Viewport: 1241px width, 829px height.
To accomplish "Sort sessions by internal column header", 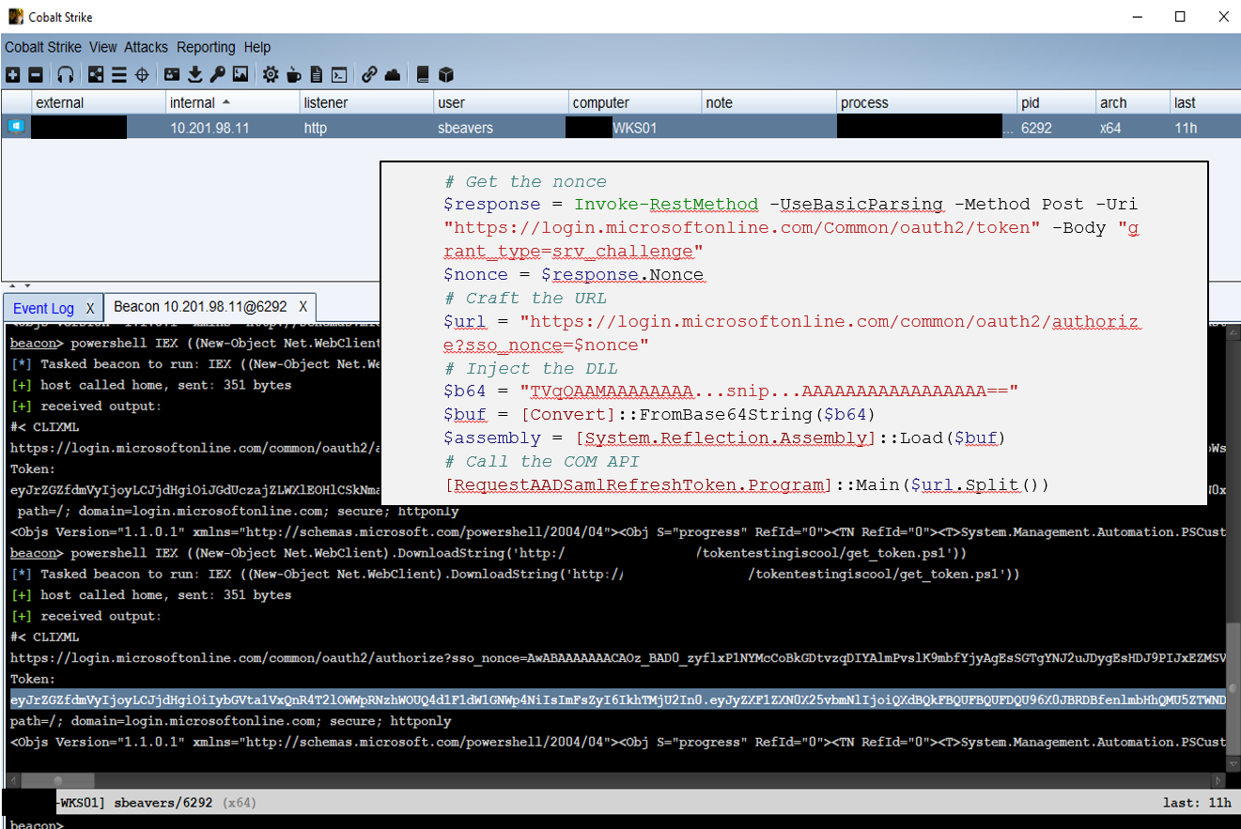I will click(232, 102).
